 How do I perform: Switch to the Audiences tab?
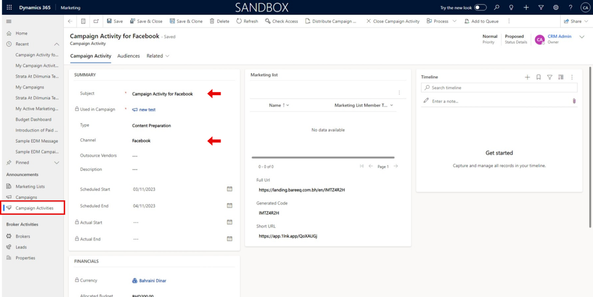pos(128,56)
